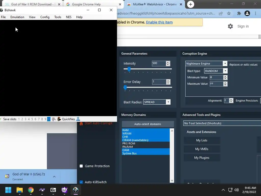Bookmark this page with the star icon
The height and width of the screenshot is (196, 261).
[x=229, y=13]
